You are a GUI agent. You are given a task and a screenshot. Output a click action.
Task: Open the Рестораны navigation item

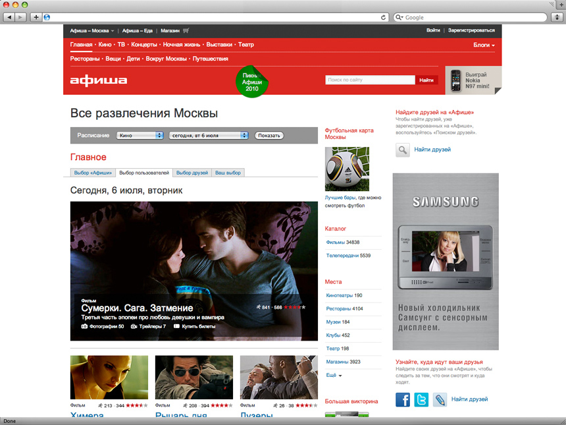pyautogui.click(x=85, y=59)
